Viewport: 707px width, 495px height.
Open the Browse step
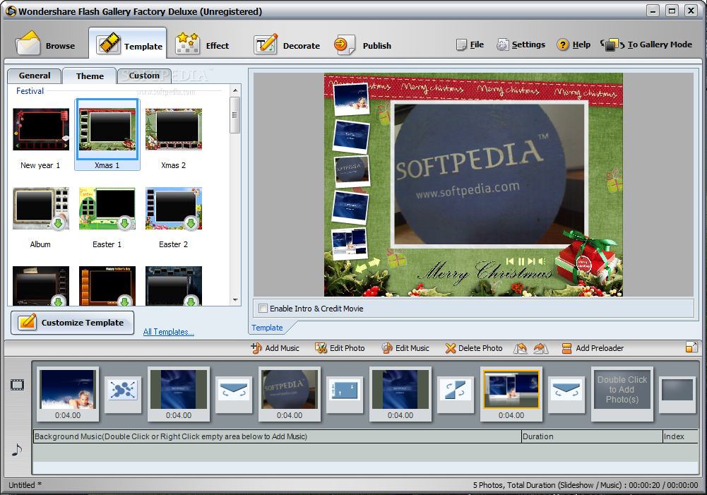(45, 45)
